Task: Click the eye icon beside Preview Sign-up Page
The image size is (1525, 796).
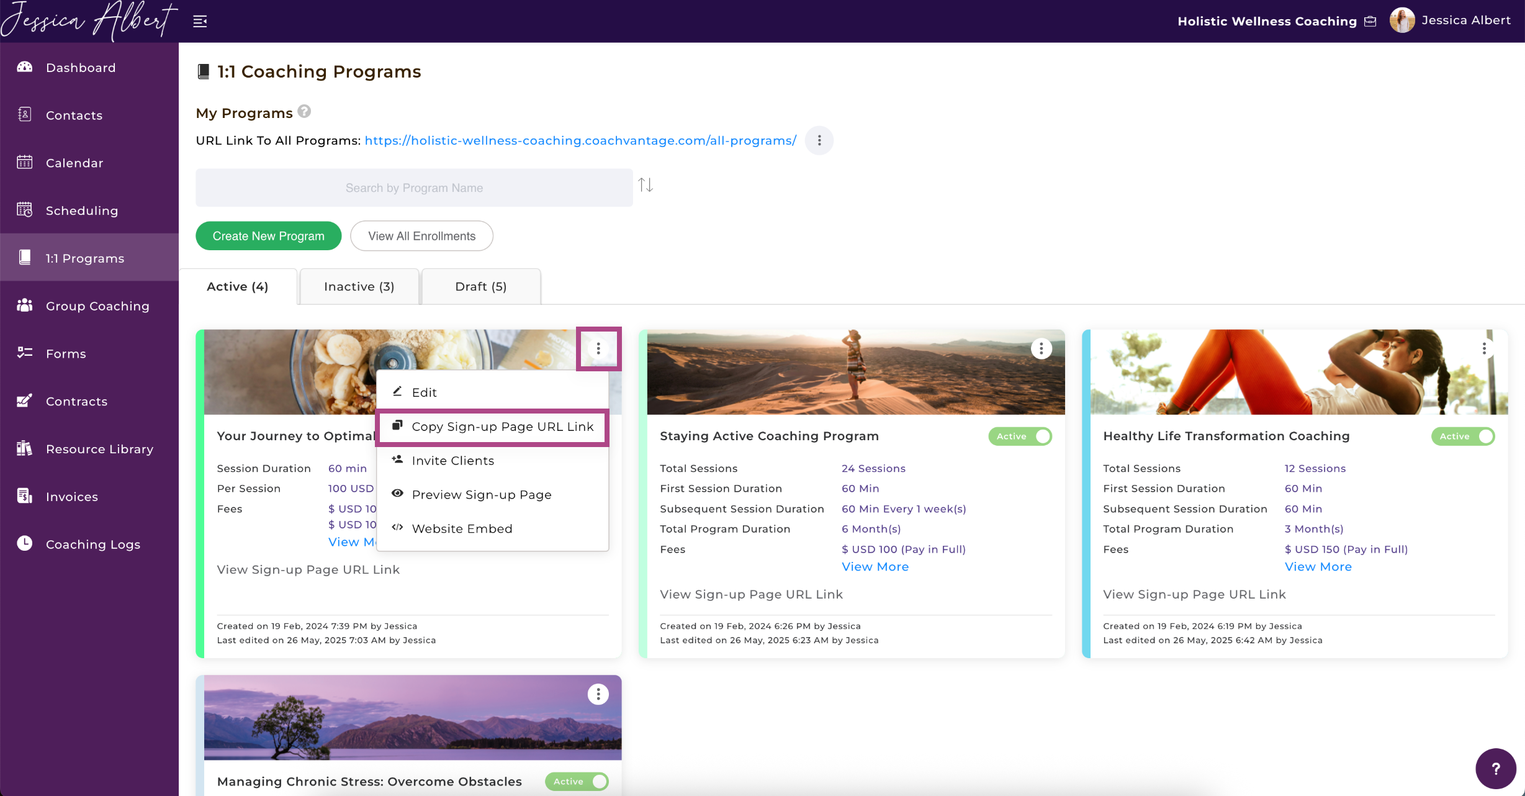Action: [397, 493]
